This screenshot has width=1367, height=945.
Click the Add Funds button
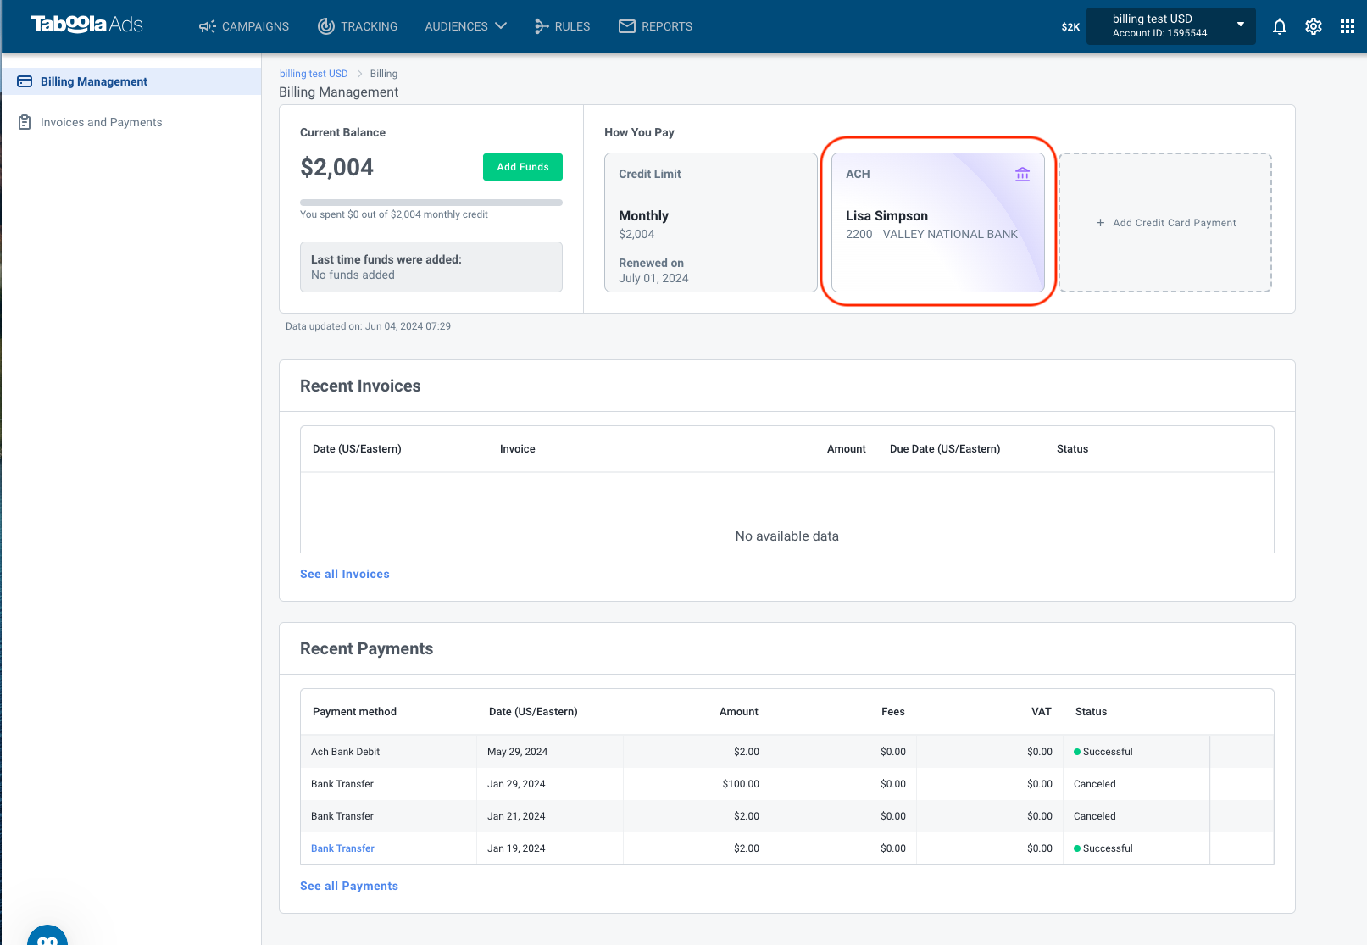point(523,167)
